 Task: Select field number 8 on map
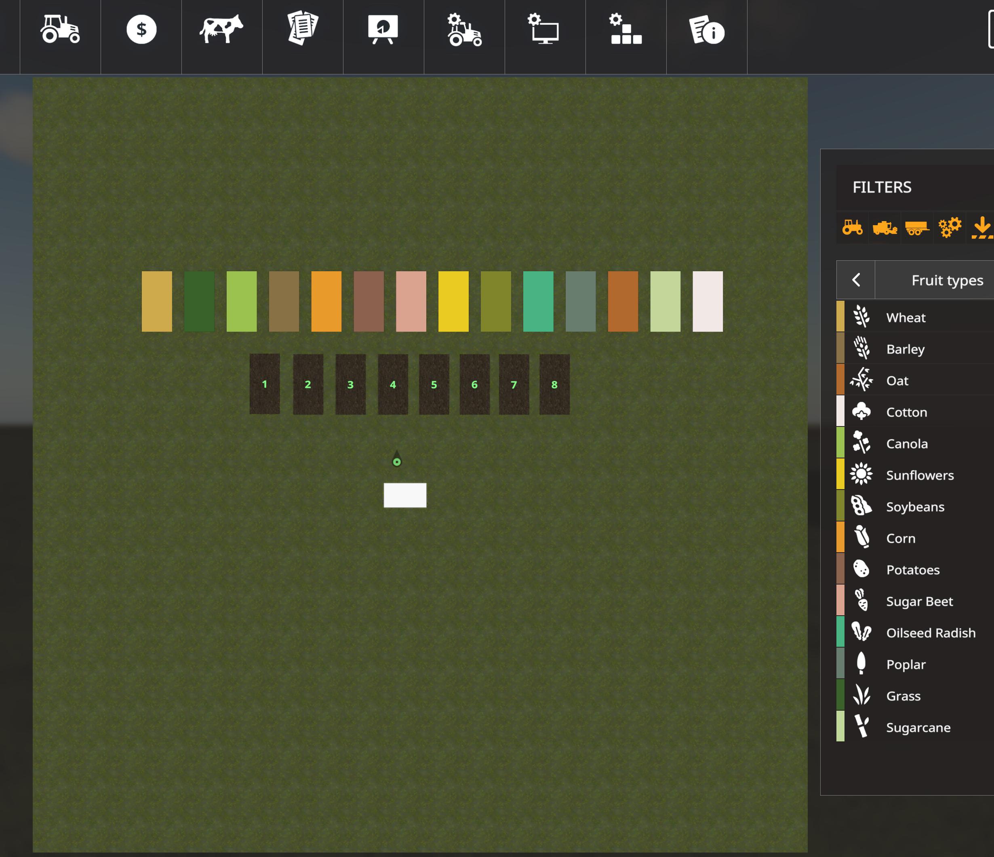click(554, 384)
